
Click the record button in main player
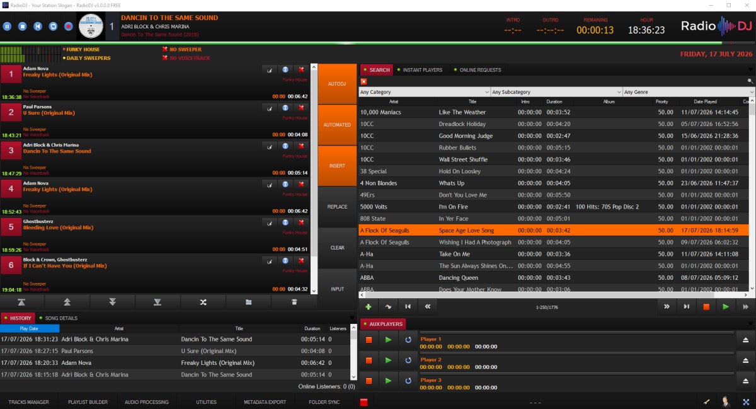[x=67, y=26]
